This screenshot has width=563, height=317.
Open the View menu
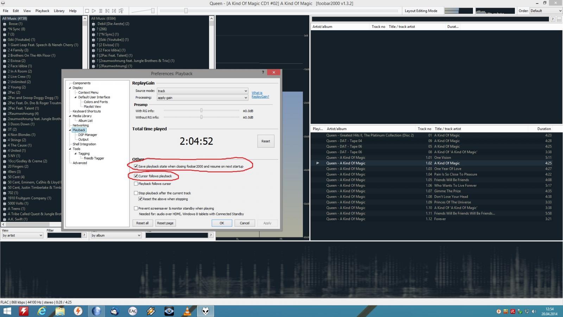pos(27,11)
